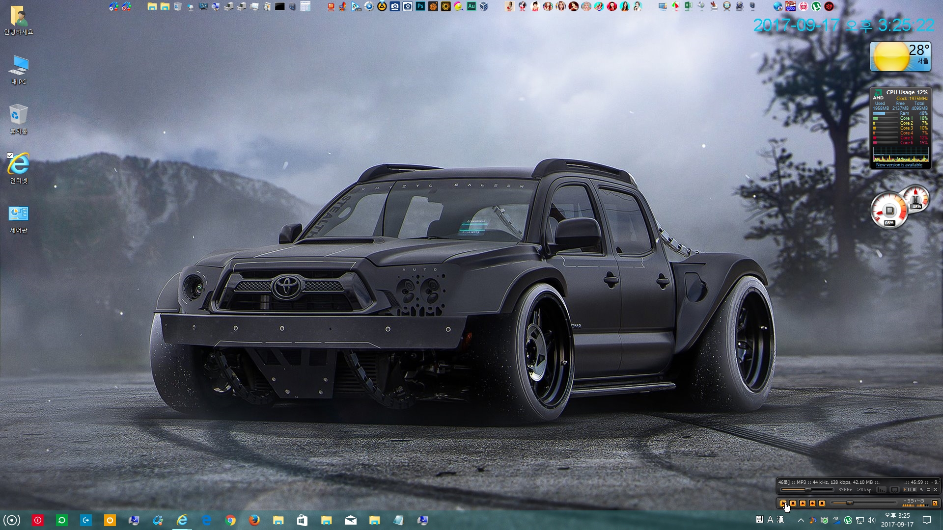
Task: Open the action center notification icon
Action: pos(927,520)
